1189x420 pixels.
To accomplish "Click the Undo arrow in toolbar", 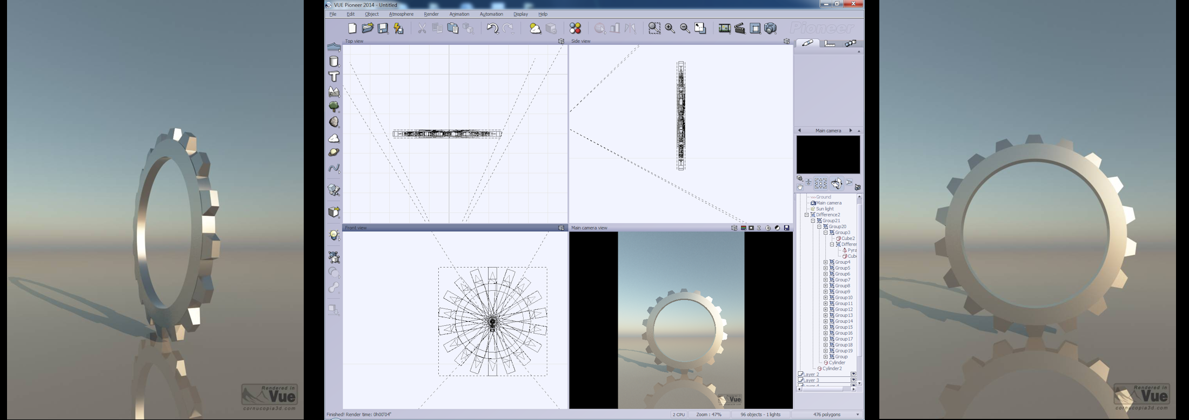I will click(492, 29).
